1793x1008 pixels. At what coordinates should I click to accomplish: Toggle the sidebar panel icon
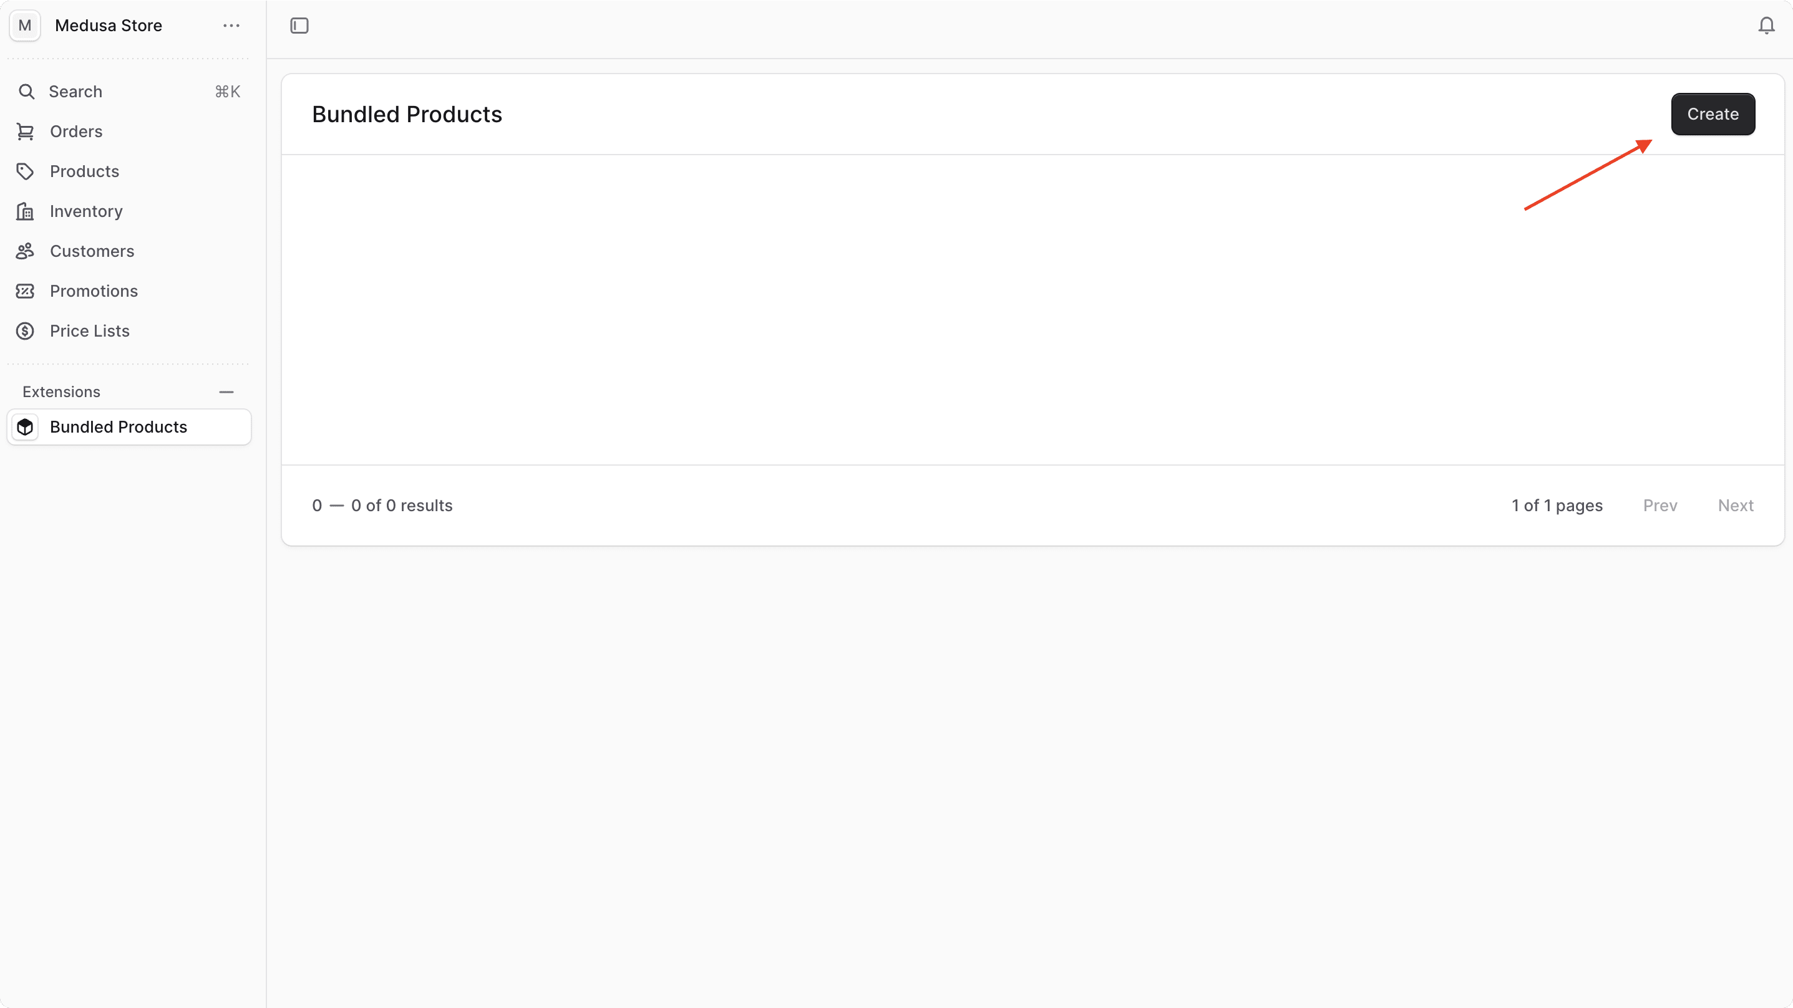299,25
